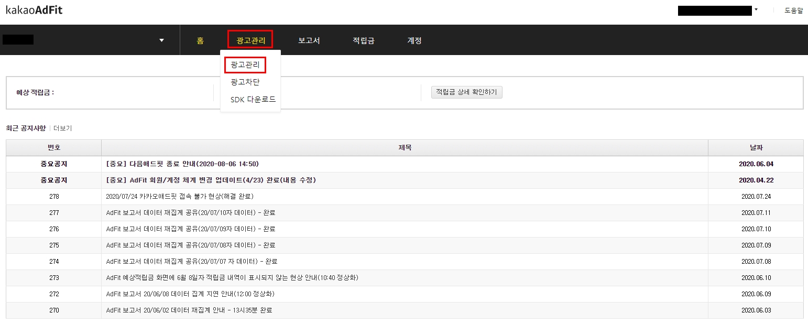Select 광고차단 in the submenu

[x=245, y=82]
